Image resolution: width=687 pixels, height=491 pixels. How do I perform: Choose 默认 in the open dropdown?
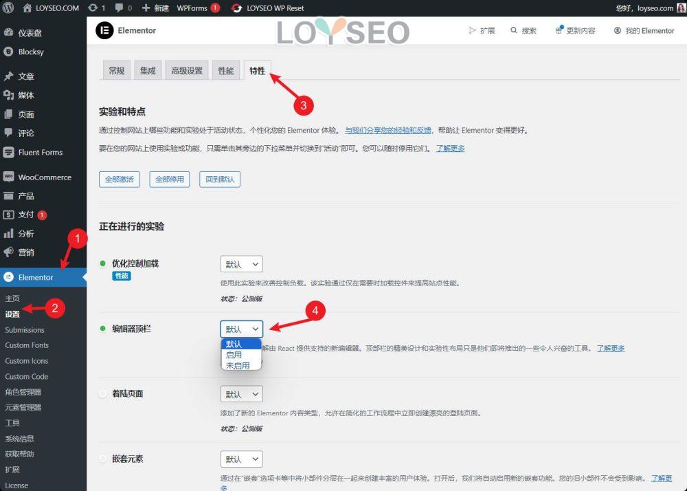pyautogui.click(x=241, y=344)
